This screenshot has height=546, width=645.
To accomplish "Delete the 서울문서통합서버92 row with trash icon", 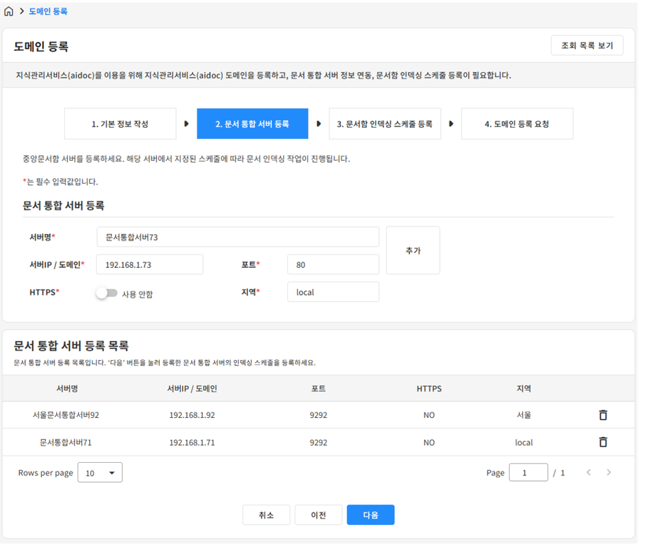I will pyautogui.click(x=602, y=415).
